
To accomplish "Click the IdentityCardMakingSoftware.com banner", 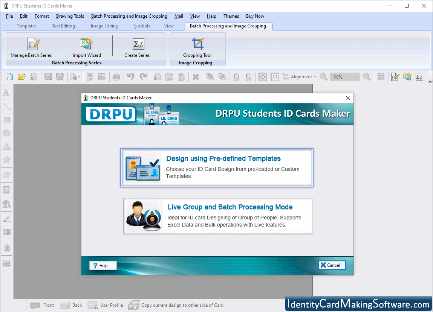I will pos(358,304).
